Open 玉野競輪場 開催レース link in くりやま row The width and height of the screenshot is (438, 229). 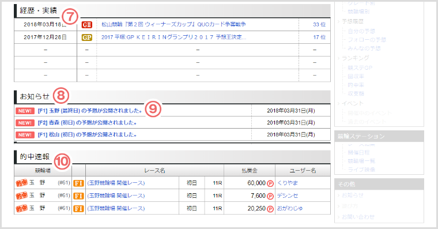tap(116, 183)
